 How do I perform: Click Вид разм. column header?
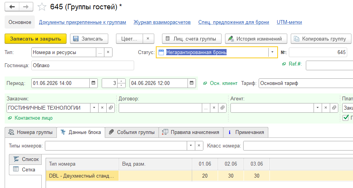[155, 164]
